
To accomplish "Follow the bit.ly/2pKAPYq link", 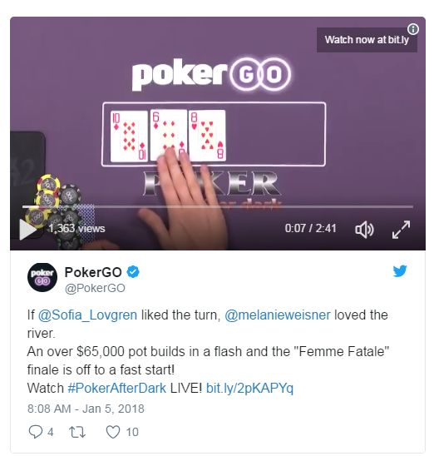I will (249, 389).
